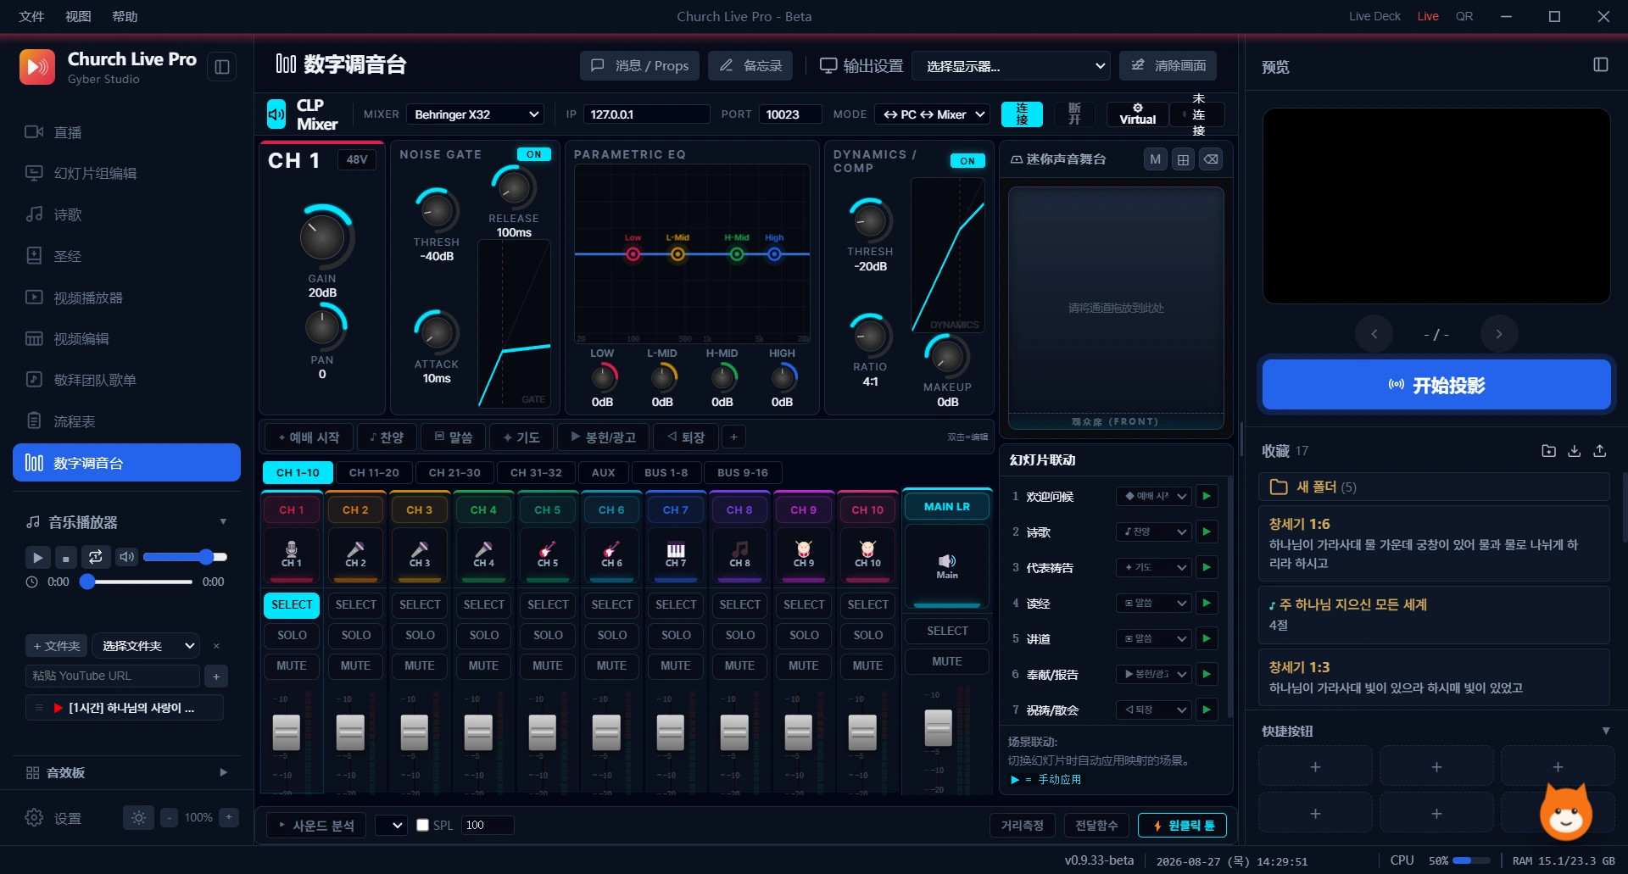Add a new scene tab with plus
This screenshot has width=1628, height=874.
[x=733, y=437]
